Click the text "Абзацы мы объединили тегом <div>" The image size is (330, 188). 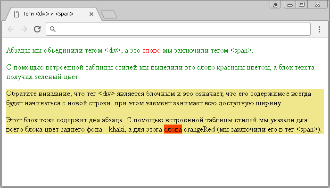(64, 51)
